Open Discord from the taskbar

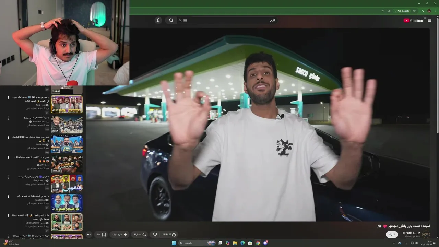click(266, 243)
